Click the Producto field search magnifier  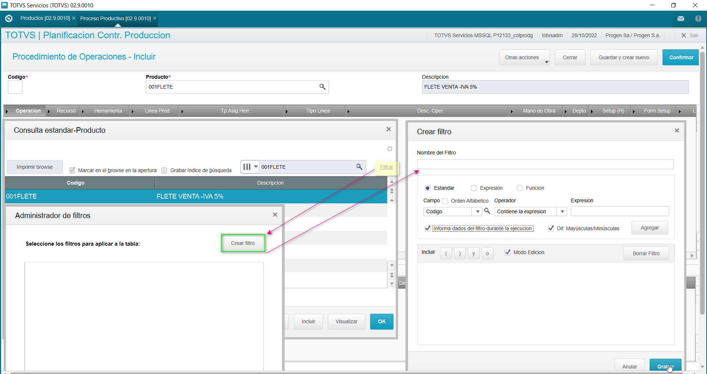coord(322,87)
